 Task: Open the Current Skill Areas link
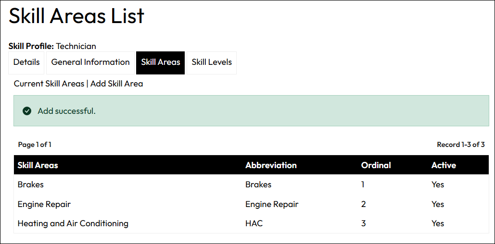click(x=49, y=84)
